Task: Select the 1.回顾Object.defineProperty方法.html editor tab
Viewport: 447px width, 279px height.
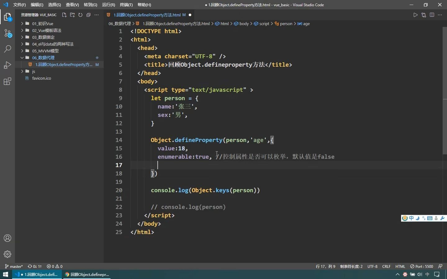Action: (x=149, y=15)
